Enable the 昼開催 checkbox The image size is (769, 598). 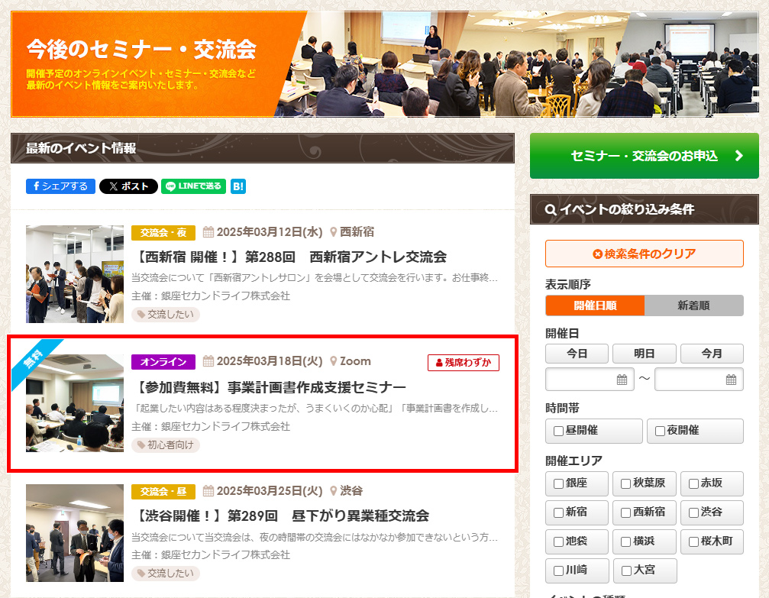[x=559, y=432]
